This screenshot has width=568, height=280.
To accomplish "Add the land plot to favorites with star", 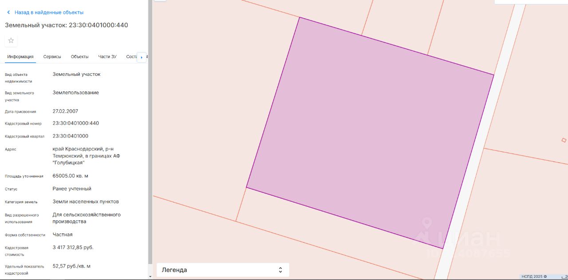I will pyautogui.click(x=11, y=40).
